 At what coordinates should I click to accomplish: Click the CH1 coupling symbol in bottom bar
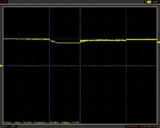pos(8,127)
